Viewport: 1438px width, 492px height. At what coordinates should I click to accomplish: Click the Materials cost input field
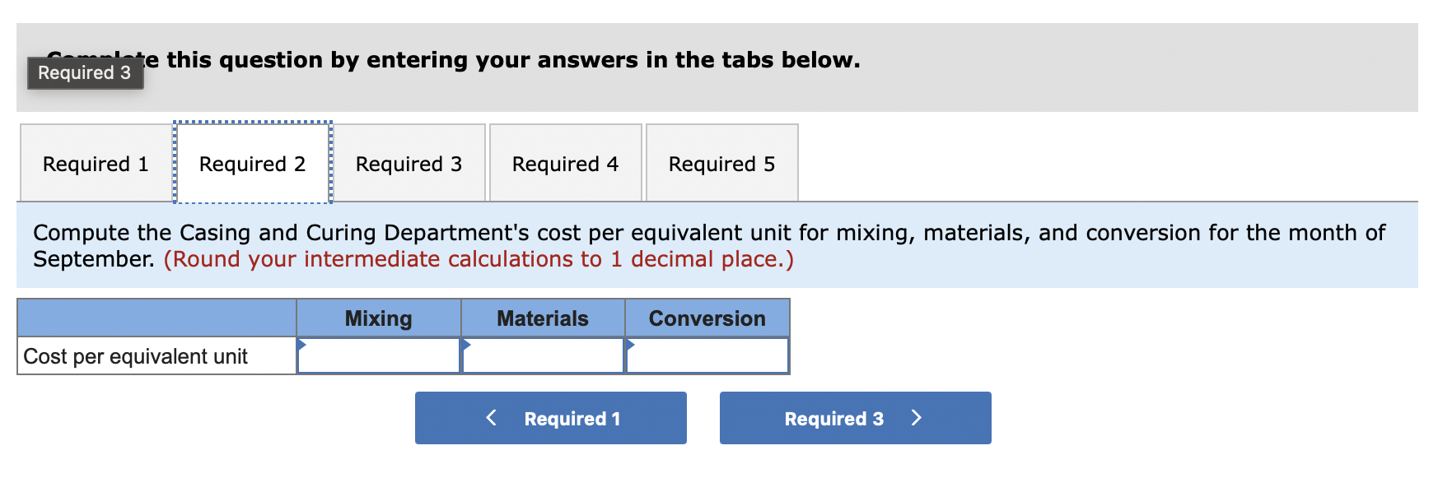(544, 355)
